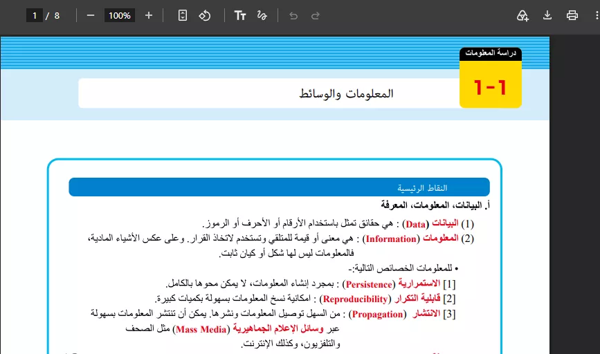Click the red term الانتشار

426,314
